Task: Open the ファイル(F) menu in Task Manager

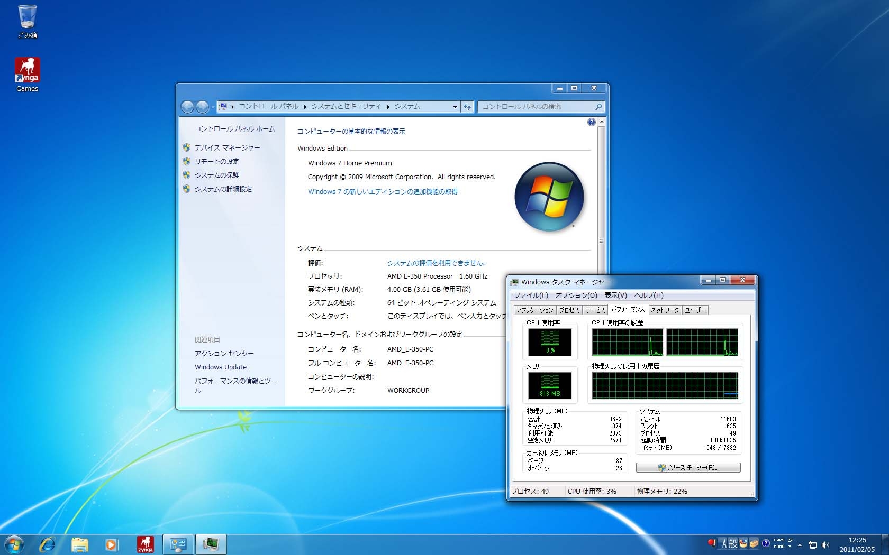Action: tap(530, 295)
